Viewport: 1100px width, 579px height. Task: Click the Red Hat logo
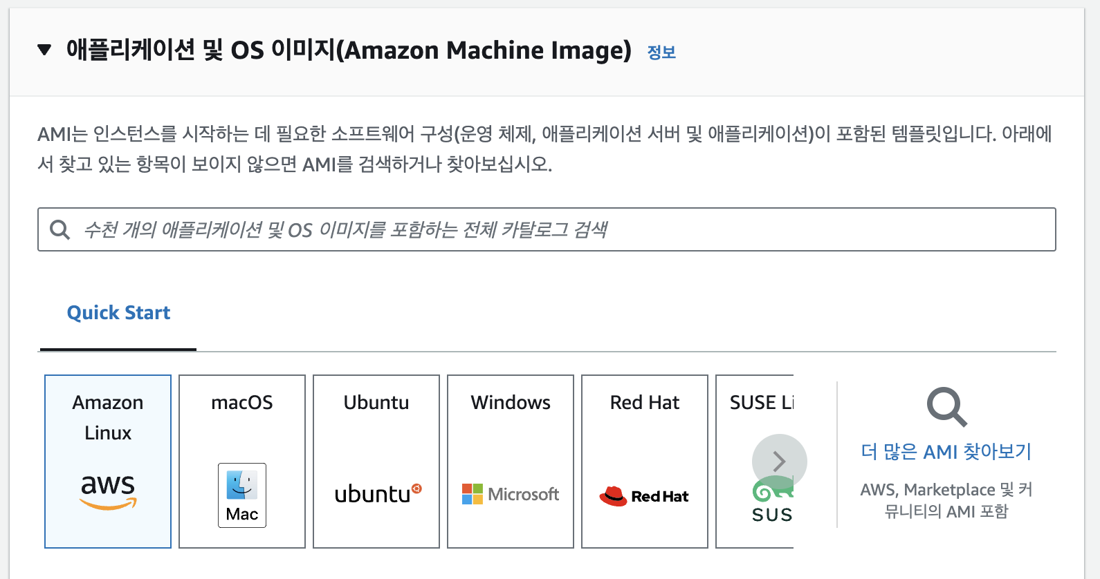pos(644,496)
